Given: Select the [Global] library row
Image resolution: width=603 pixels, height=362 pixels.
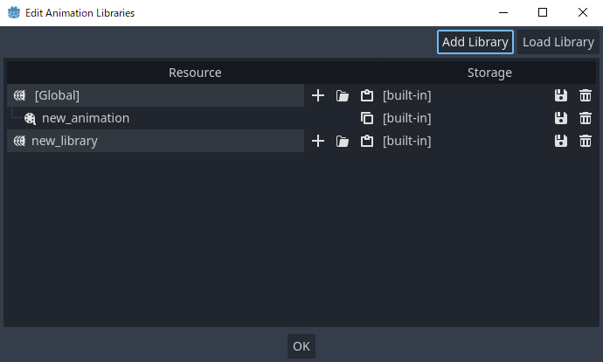Looking at the screenshot, I should click(57, 95).
